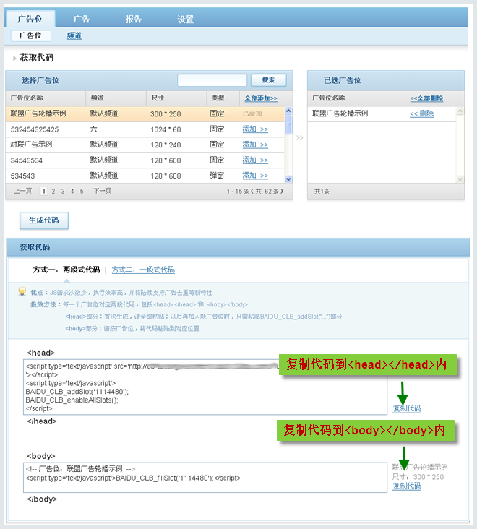Click inside the head code text box
The height and width of the screenshot is (529, 477).
[205, 387]
